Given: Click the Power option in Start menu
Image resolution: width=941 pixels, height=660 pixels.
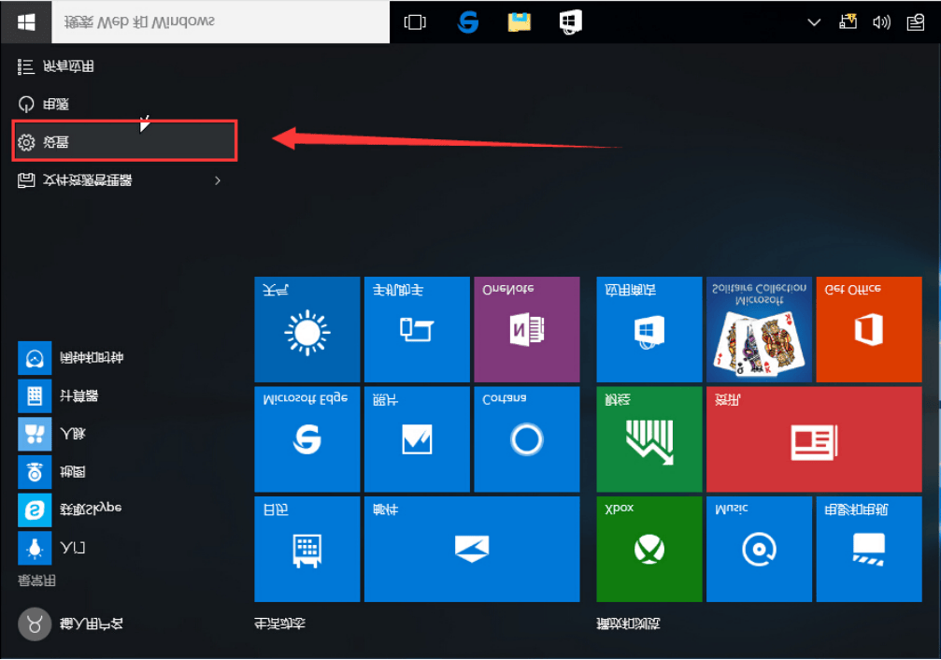Looking at the screenshot, I should click(x=56, y=105).
